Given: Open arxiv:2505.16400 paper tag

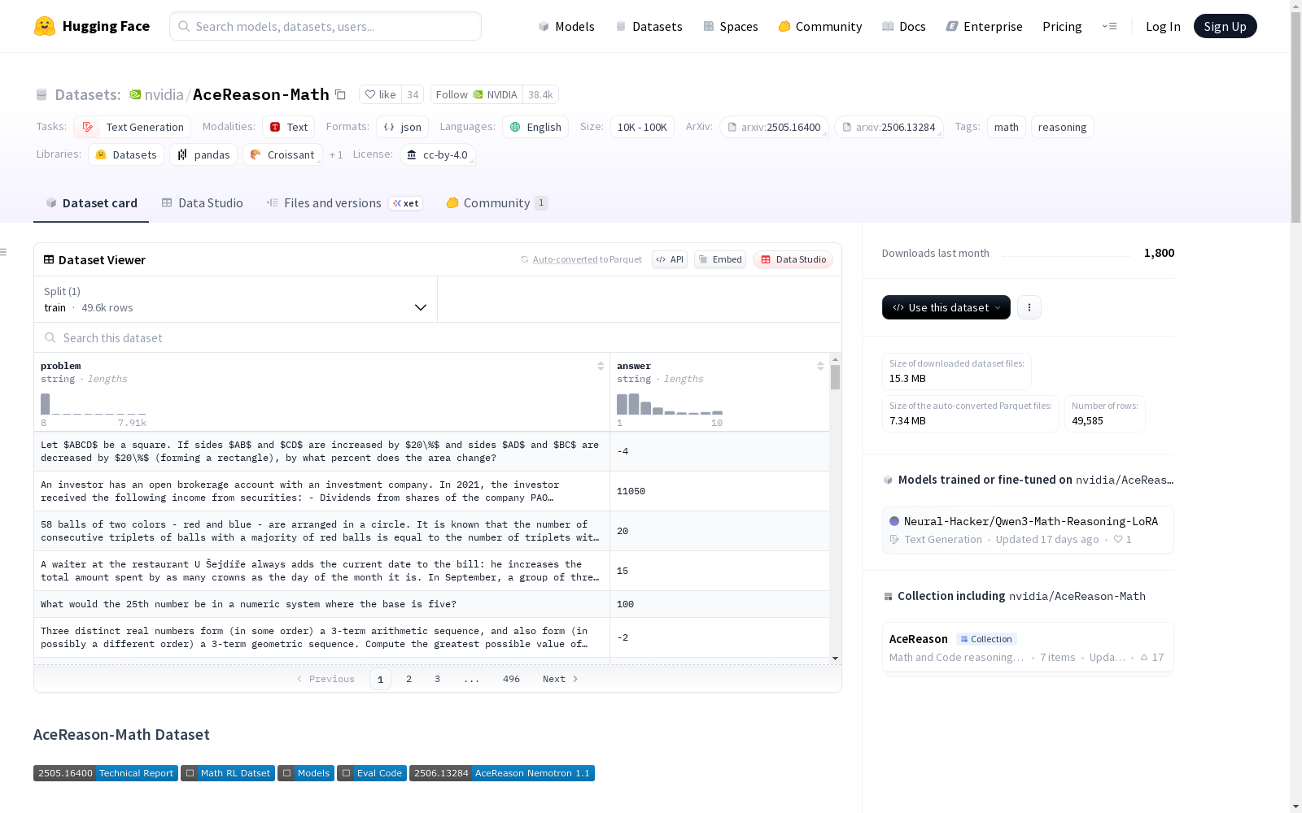Looking at the screenshot, I should tap(774, 127).
